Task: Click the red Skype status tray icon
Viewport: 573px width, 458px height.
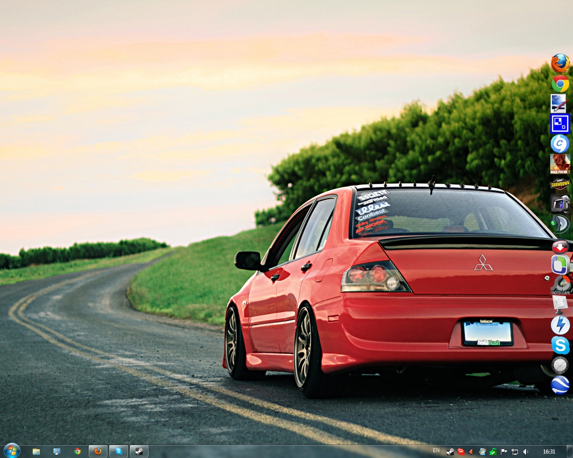Action: 461,452
